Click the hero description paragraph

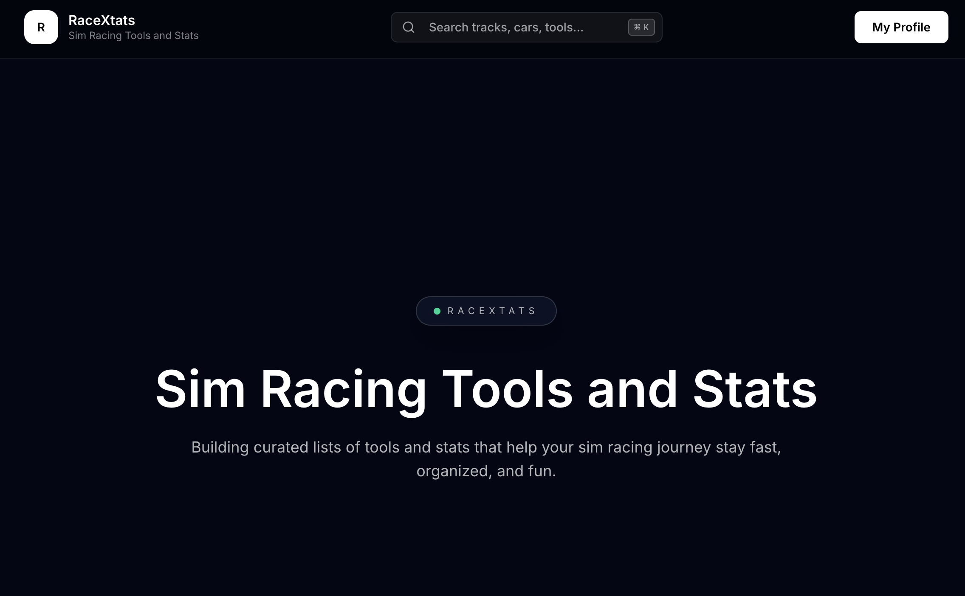(486, 458)
